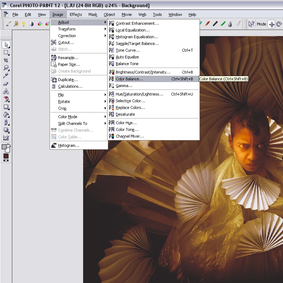Click the orange pencil icon in toolbar
Viewport: 283px width, 283px height.
(x=207, y=24)
